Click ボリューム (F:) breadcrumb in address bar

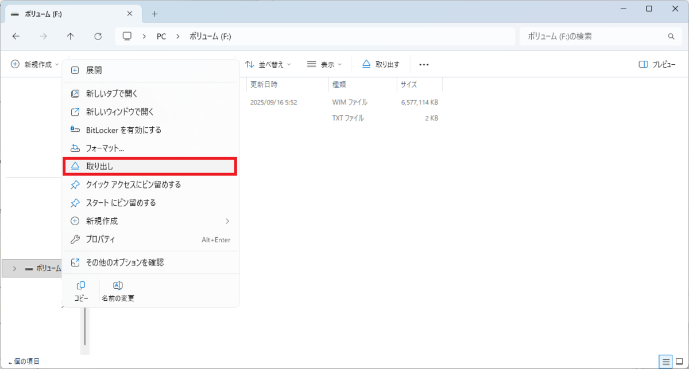pos(210,36)
